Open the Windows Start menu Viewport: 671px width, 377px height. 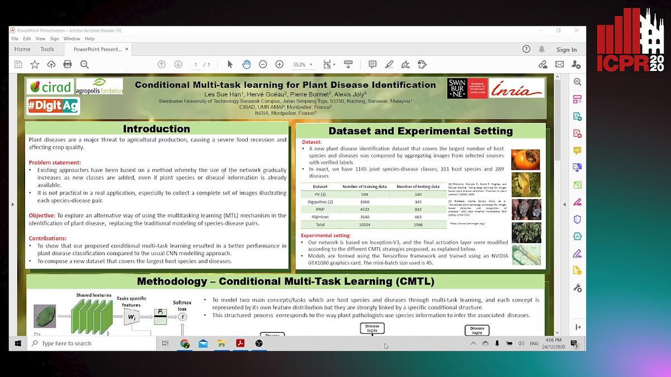point(18,343)
